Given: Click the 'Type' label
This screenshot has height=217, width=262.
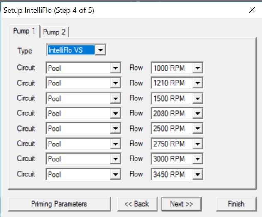Looking at the screenshot, I should coord(25,51).
